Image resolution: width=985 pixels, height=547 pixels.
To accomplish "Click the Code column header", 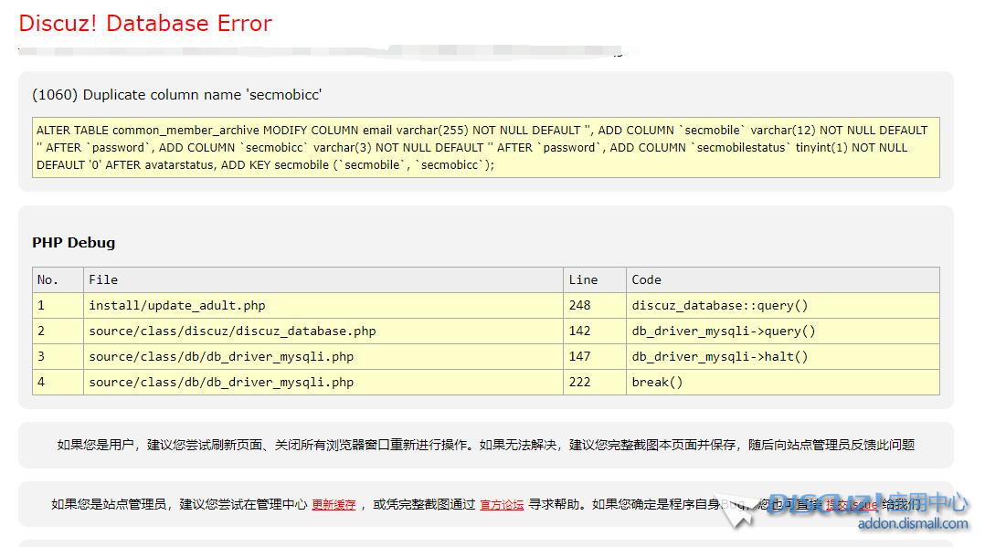I will point(646,279).
